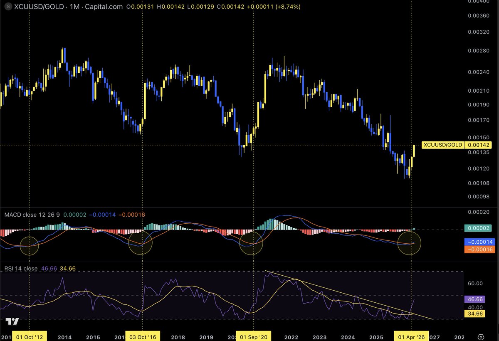Image resolution: width=499 pixels, height=341 pixels.
Task: Click the 0.00108 price scale label
Action: [x=478, y=183]
